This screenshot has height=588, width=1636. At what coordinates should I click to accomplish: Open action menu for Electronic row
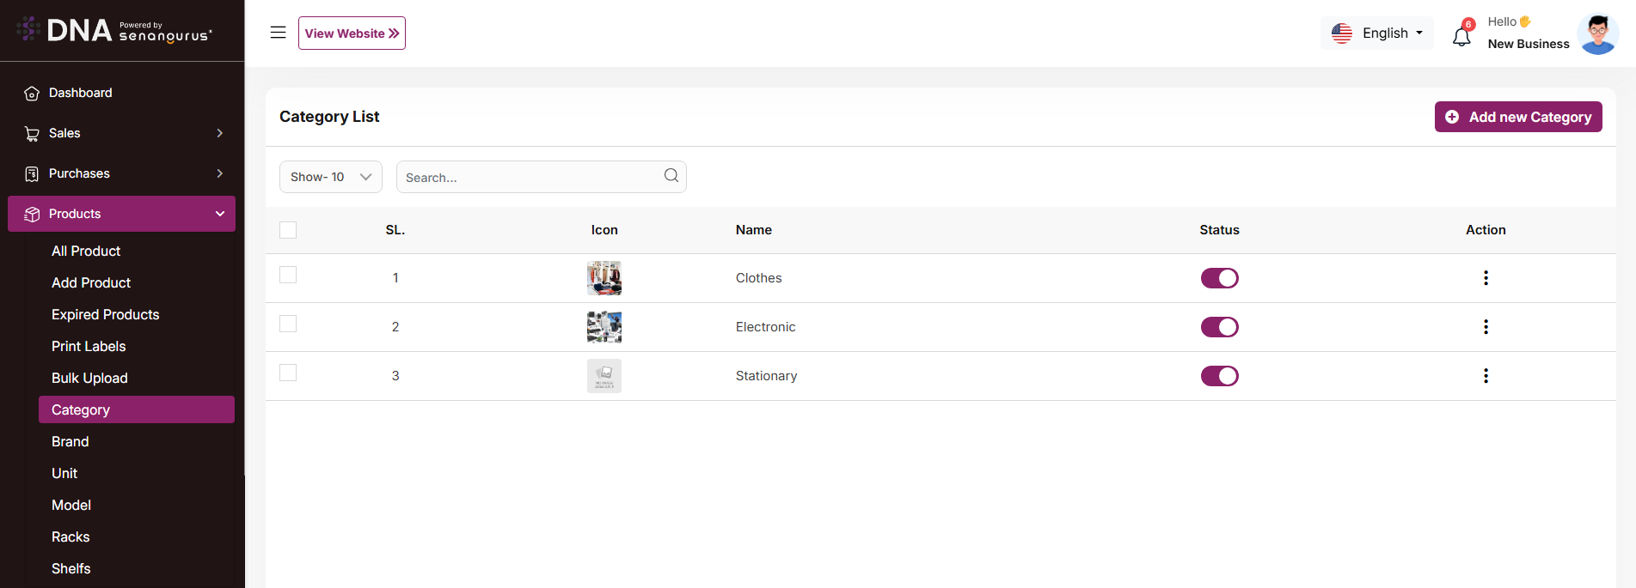[1486, 327]
